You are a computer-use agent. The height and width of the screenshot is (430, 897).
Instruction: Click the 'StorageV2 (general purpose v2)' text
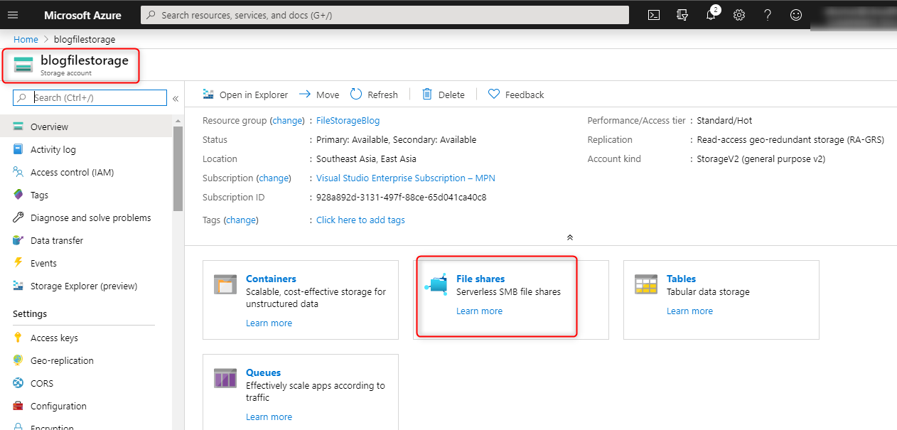[x=761, y=159]
